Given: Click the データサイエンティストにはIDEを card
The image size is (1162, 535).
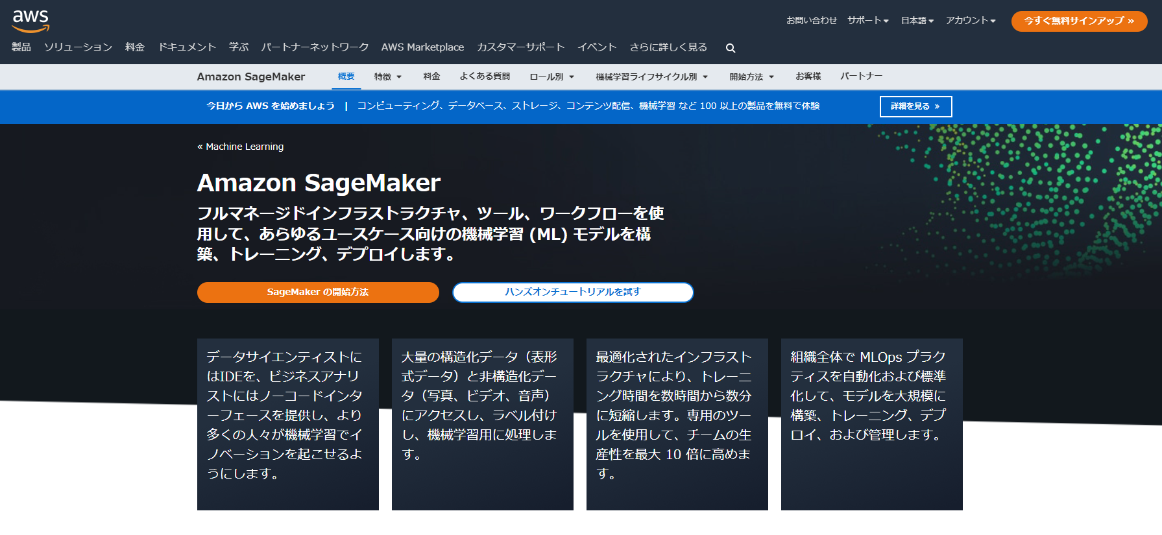Looking at the screenshot, I should point(288,424).
